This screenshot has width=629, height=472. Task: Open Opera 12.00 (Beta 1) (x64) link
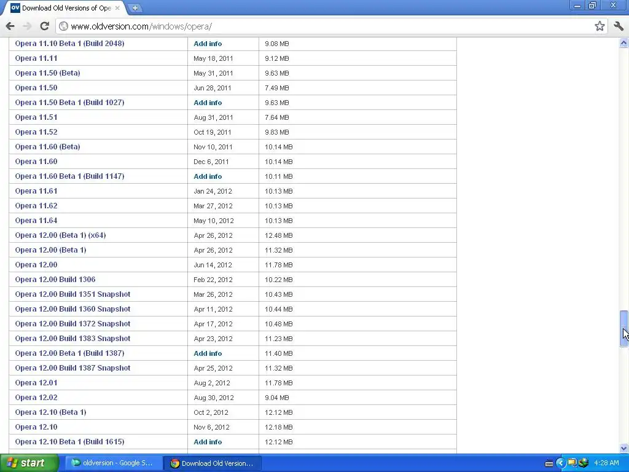click(x=60, y=235)
